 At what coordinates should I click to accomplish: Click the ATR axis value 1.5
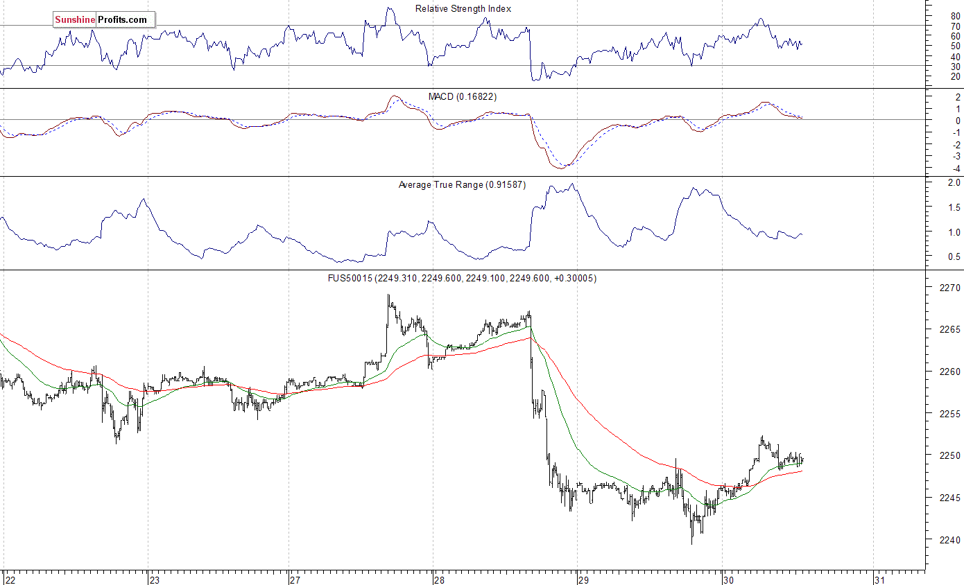click(954, 207)
